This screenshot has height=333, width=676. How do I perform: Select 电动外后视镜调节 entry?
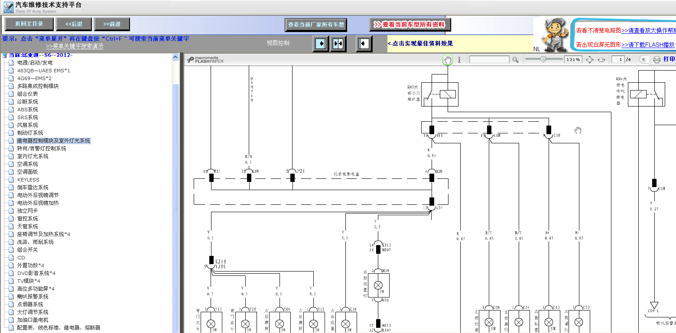point(38,195)
